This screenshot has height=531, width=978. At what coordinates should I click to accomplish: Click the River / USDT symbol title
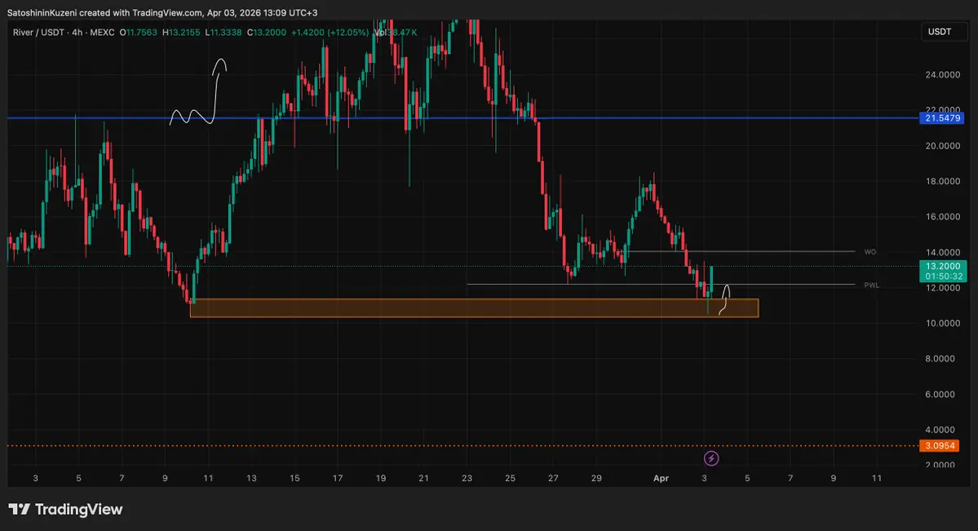(38, 33)
